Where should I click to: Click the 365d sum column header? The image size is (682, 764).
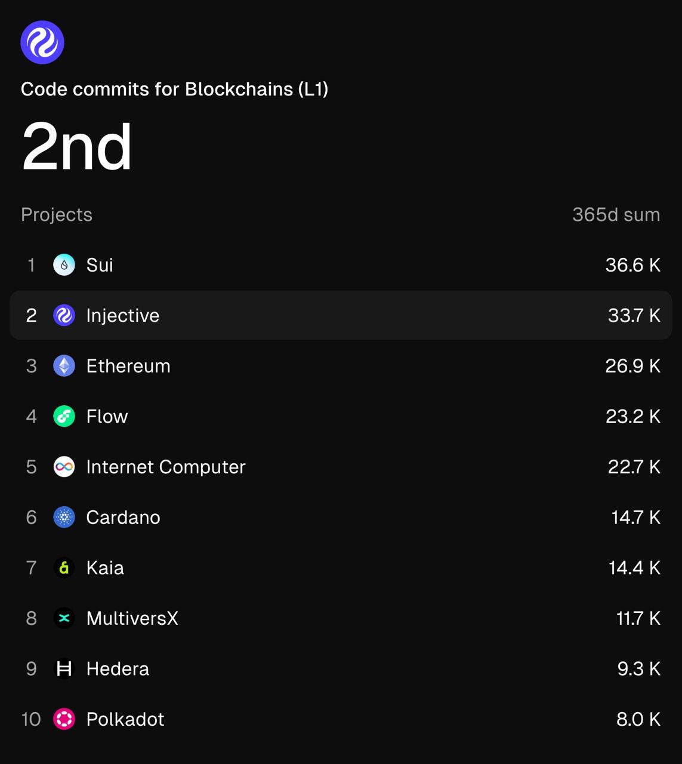pos(616,215)
